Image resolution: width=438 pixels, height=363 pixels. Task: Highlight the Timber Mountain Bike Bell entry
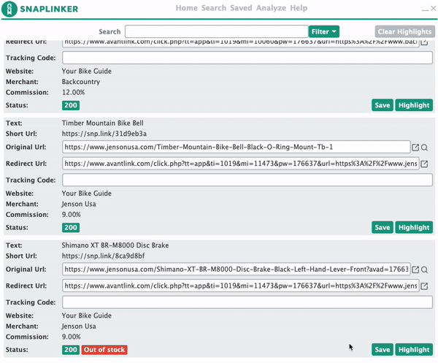[414, 227]
